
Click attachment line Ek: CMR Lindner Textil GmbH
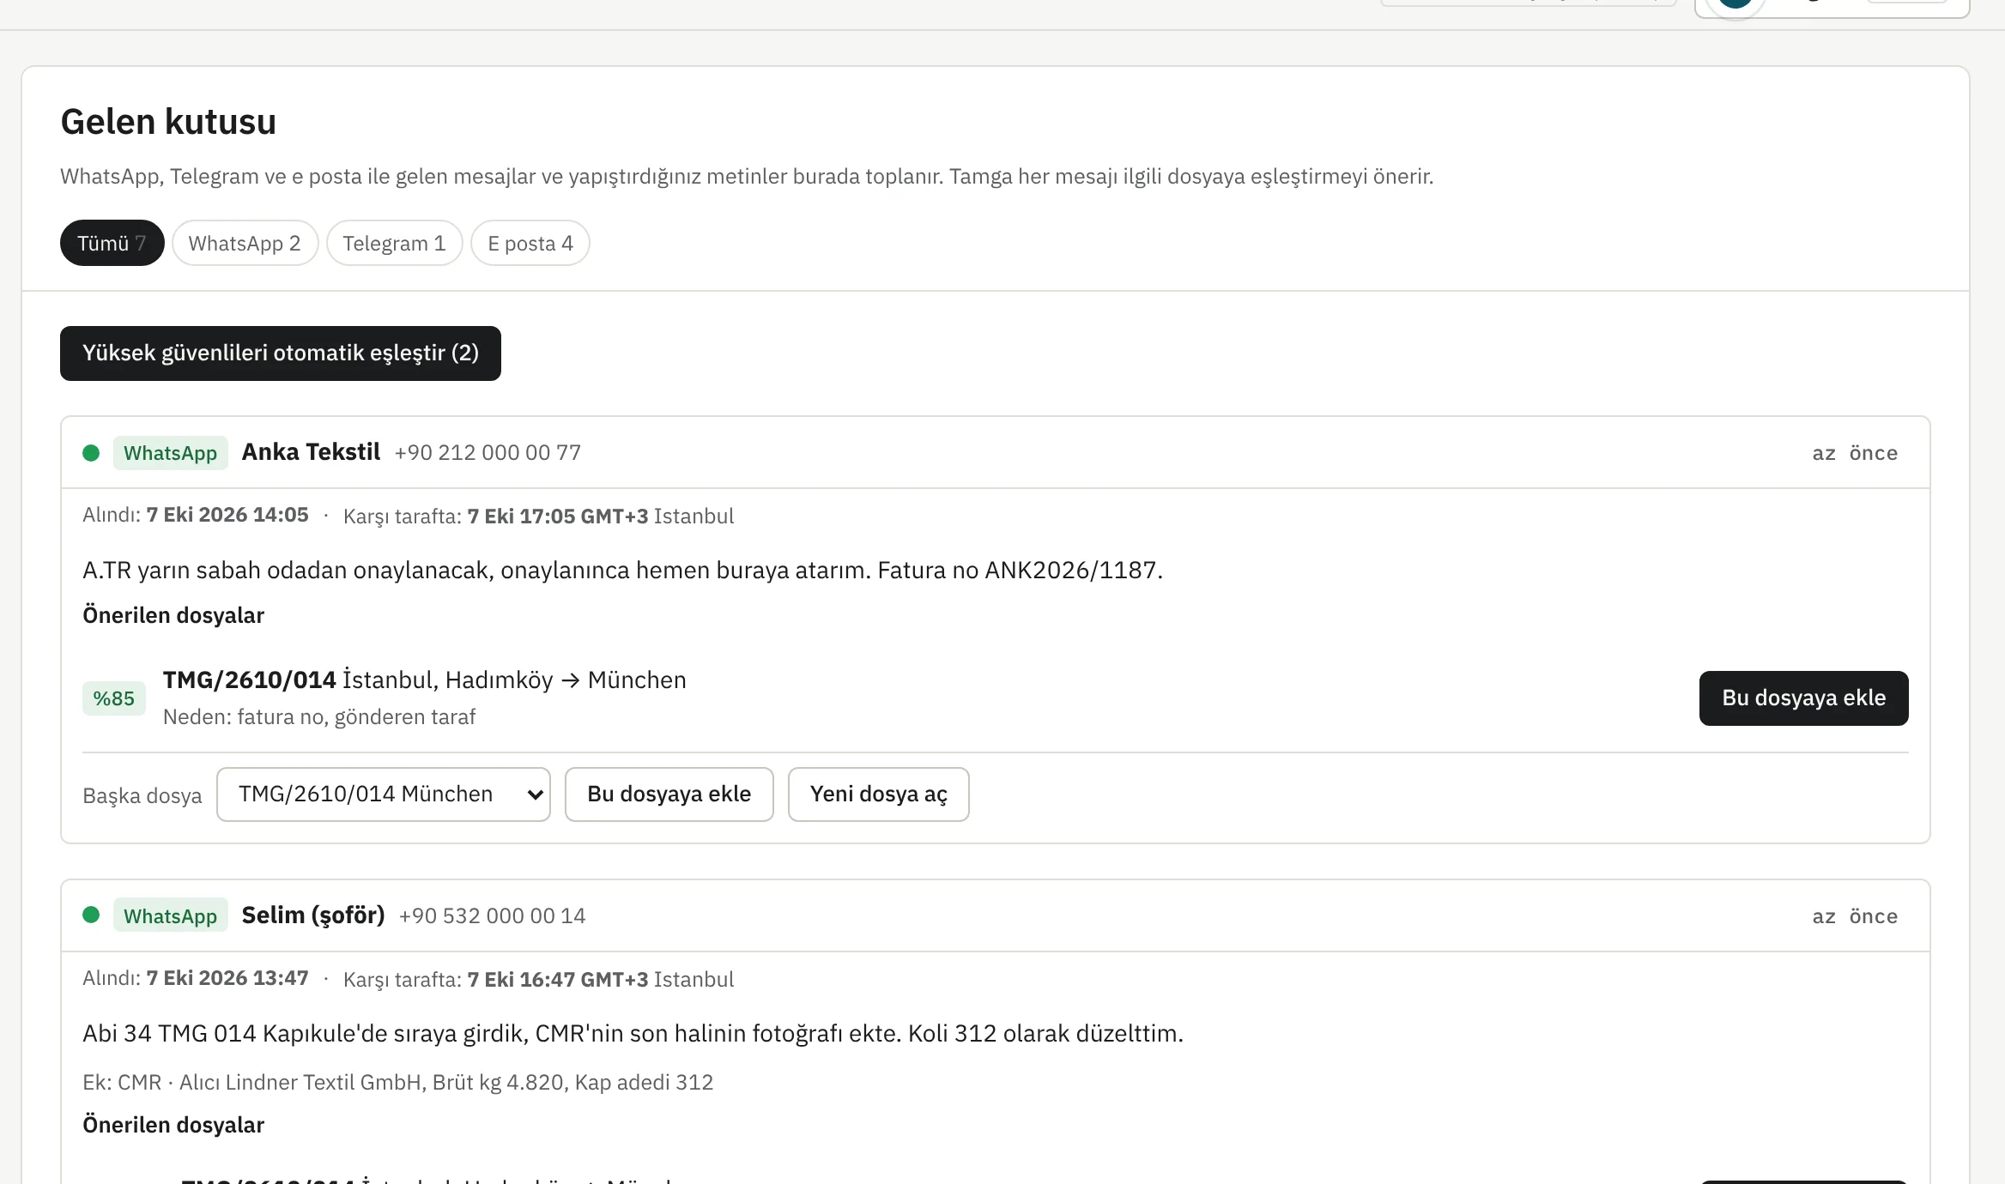[x=397, y=1083]
